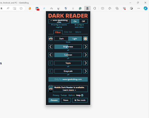This screenshot has height=118, width=149.
Task: Increase Sepia with right arrow
Action: click(x=86, y=63)
